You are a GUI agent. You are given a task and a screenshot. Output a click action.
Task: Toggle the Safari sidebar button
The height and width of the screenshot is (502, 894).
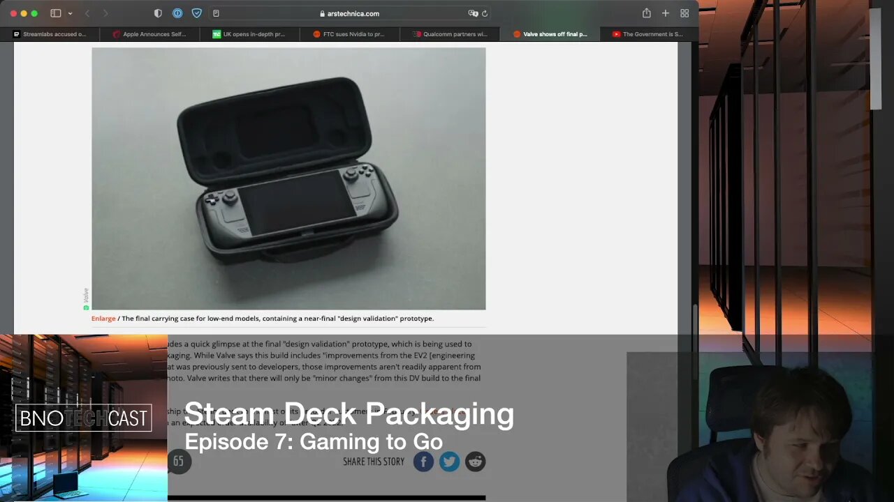coord(56,13)
